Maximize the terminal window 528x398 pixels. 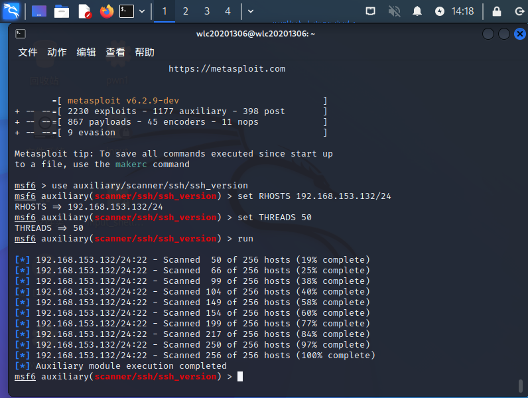[503, 34]
